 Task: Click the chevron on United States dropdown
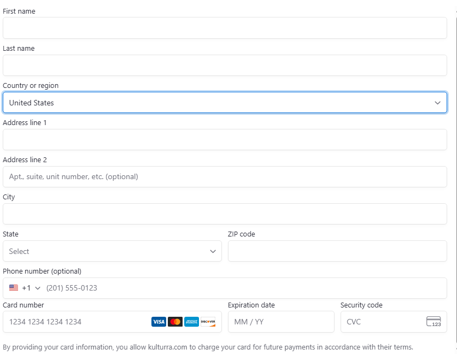point(437,103)
